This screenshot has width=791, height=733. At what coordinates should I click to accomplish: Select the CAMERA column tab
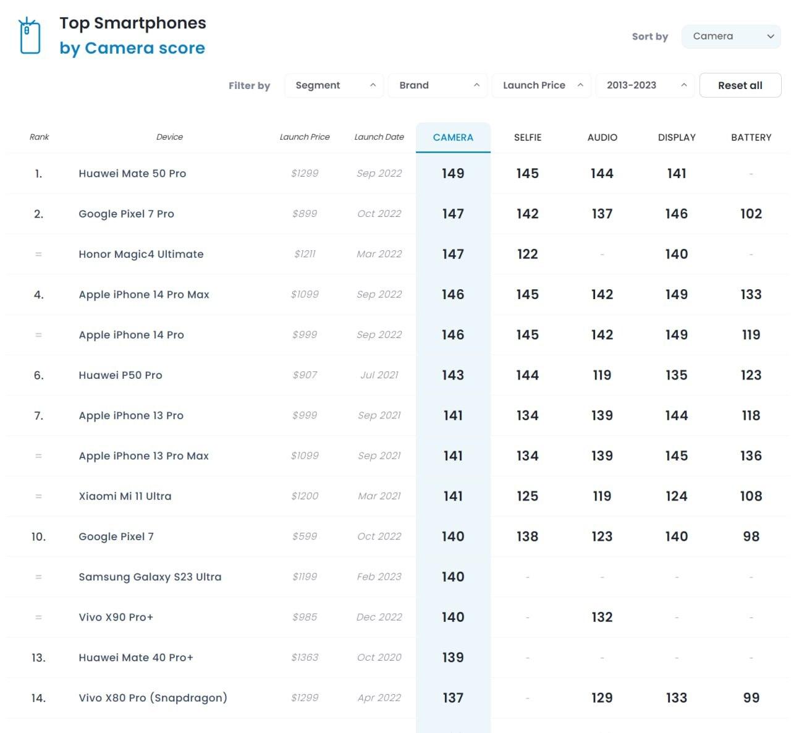pos(453,137)
